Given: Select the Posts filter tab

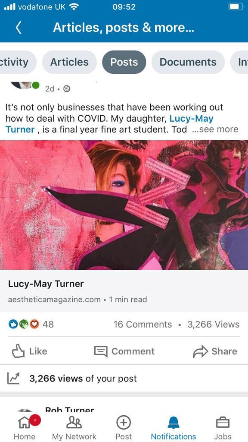Looking at the screenshot, I should [x=124, y=62].
